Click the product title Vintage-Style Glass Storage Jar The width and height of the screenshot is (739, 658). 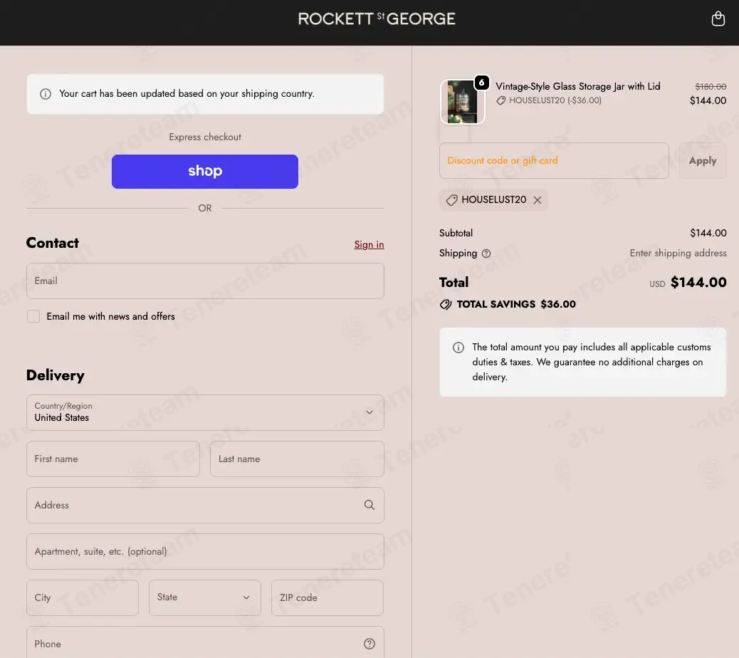(578, 86)
